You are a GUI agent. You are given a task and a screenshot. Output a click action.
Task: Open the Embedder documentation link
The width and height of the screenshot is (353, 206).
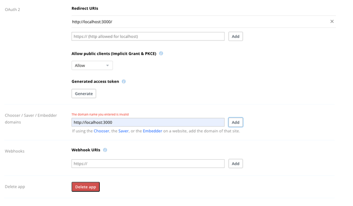pyautogui.click(x=152, y=131)
